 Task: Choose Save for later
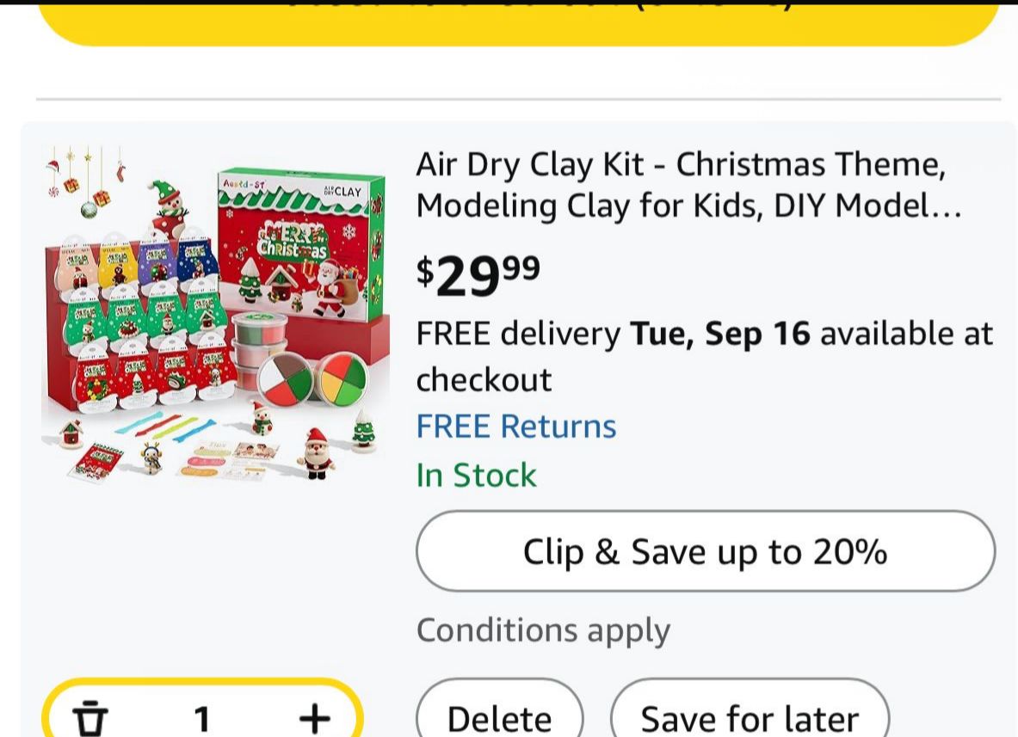(749, 717)
